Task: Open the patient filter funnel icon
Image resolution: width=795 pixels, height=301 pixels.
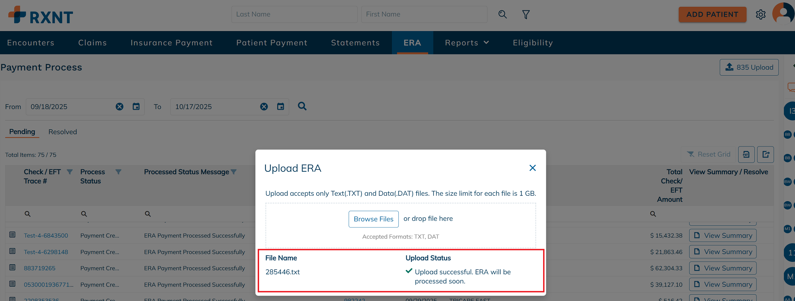Action: (525, 14)
